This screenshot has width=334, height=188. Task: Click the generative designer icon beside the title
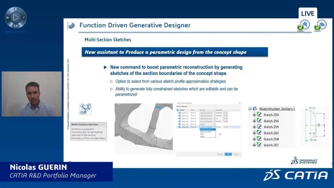[72, 25]
